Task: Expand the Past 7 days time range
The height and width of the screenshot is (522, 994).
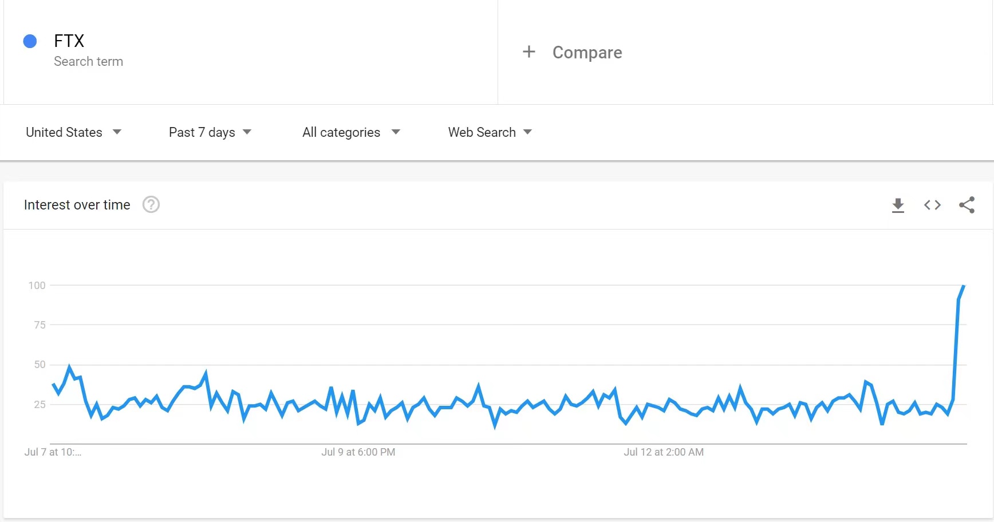Action: (210, 132)
